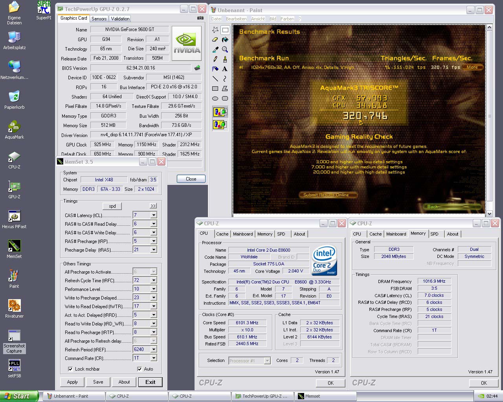The width and height of the screenshot is (503, 402).
Task: Select the SuperPI desktop icon
Action: (44, 11)
